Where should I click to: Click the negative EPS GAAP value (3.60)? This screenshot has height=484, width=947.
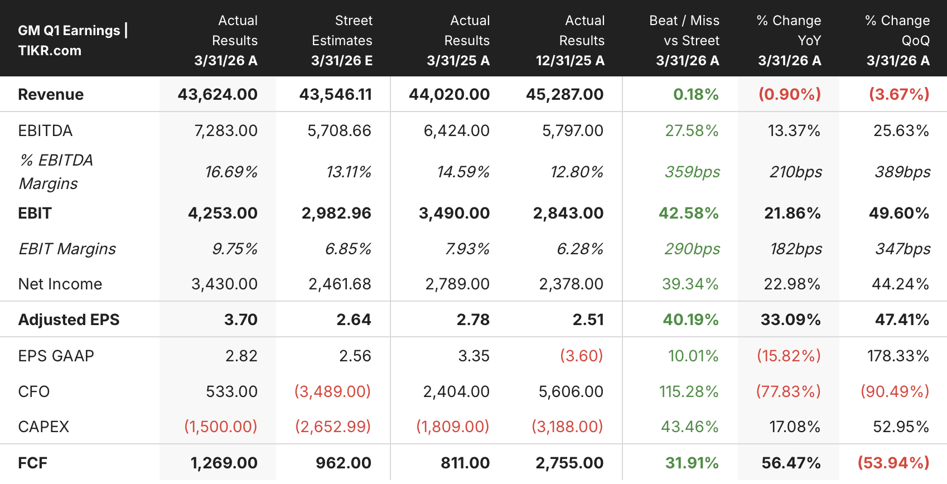(582, 356)
